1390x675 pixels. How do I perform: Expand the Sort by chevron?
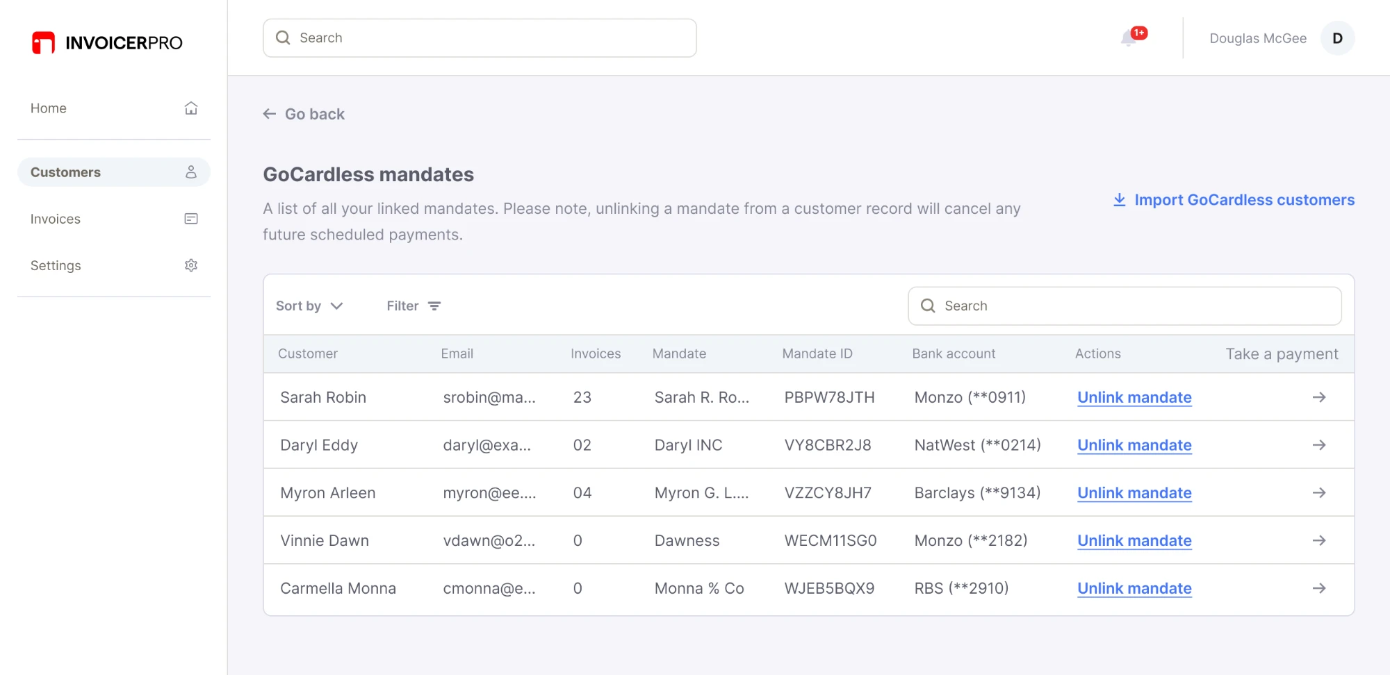[337, 306]
